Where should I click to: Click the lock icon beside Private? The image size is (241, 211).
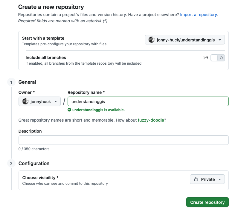(196, 179)
